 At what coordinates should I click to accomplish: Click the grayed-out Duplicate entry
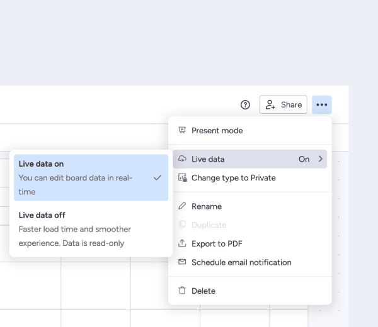point(209,225)
